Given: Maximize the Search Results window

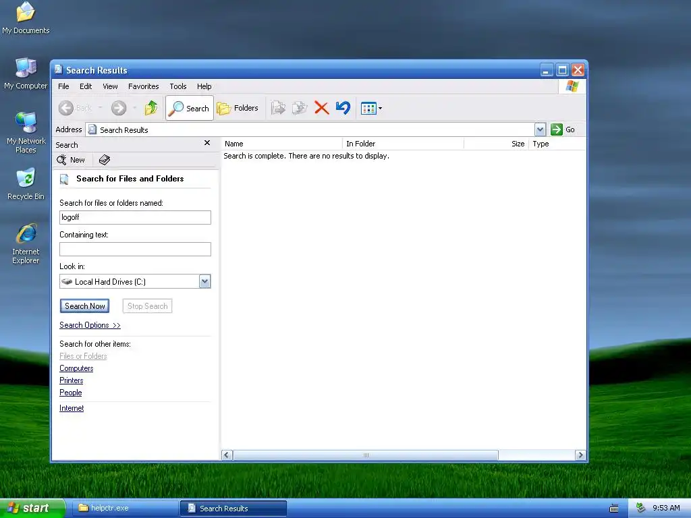Looking at the screenshot, I should coord(562,70).
